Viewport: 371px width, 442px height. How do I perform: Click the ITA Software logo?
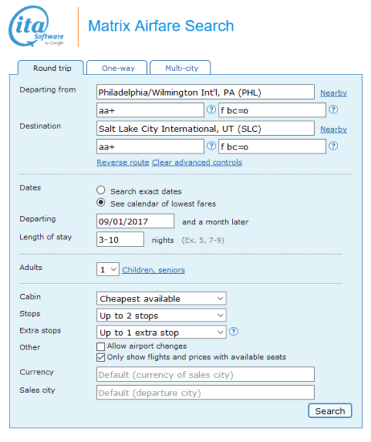[36, 27]
